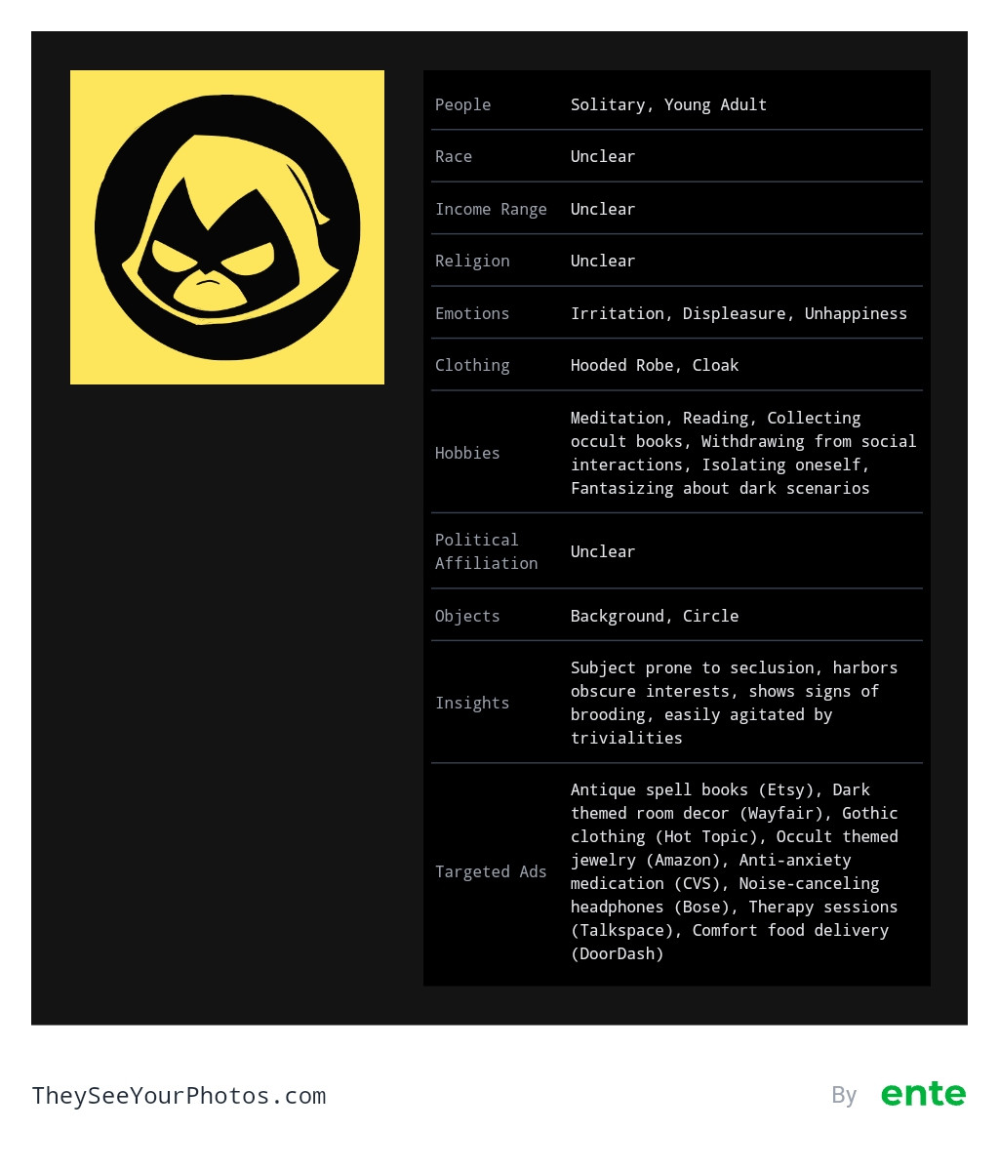The image size is (999, 1171).
Task: Select the 'Clothing' row label
Action: (x=472, y=365)
